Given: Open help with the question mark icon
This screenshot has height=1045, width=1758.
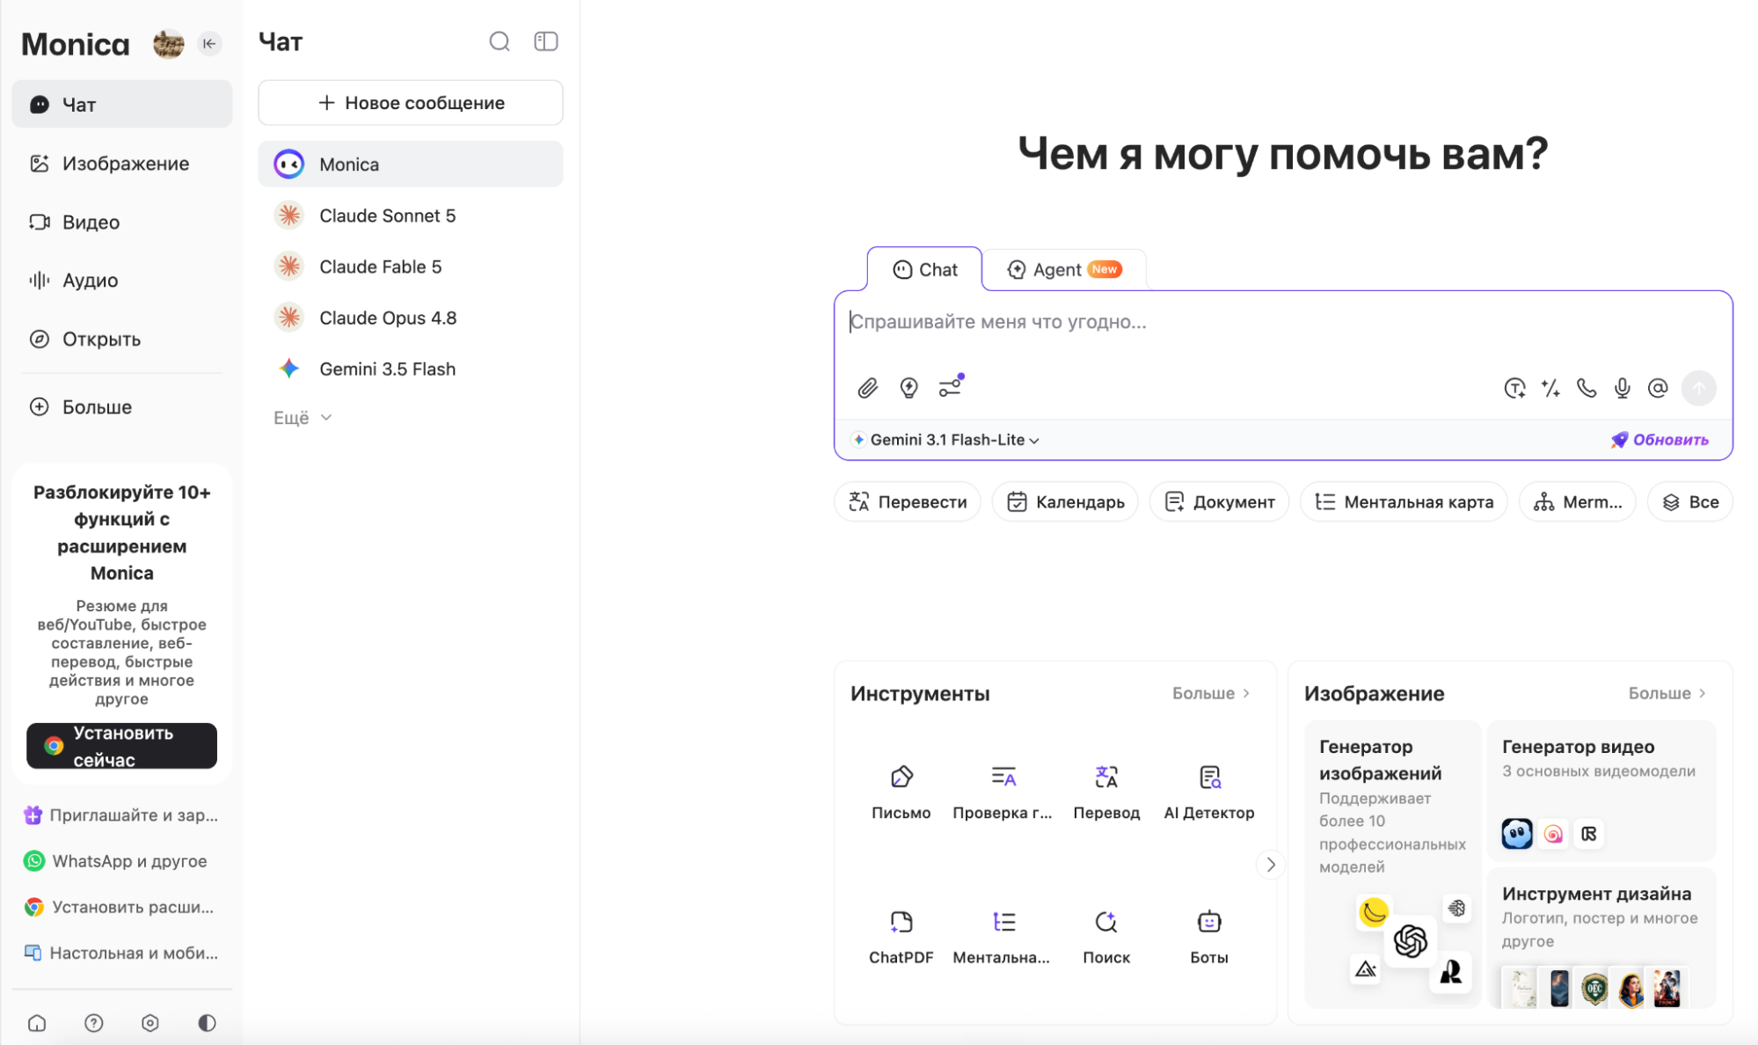Looking at the screenshot, I should point(94,1023).
